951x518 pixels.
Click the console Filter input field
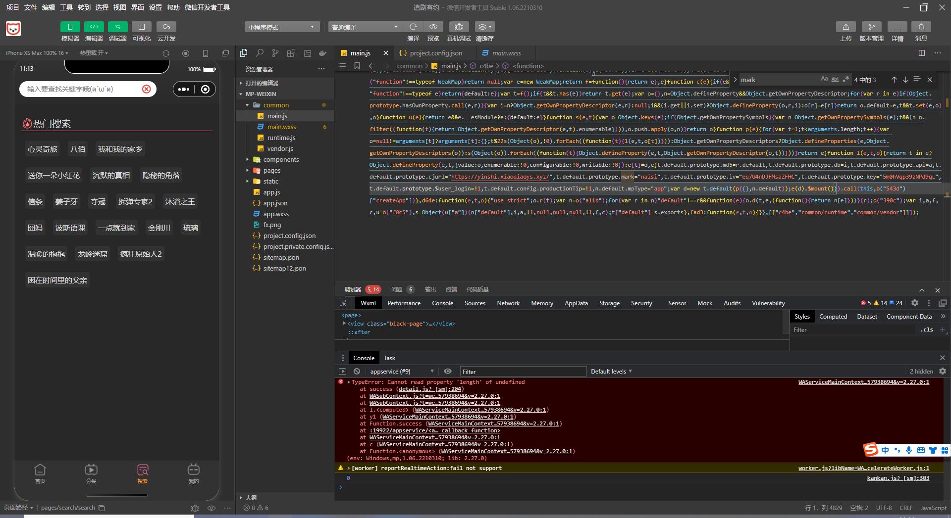point(523,372)
